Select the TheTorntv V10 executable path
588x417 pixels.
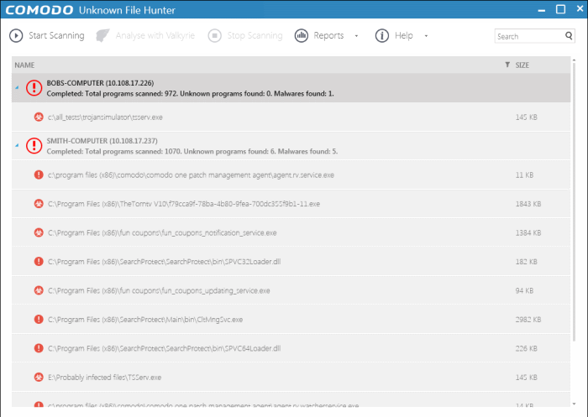[x=184, y=204]
